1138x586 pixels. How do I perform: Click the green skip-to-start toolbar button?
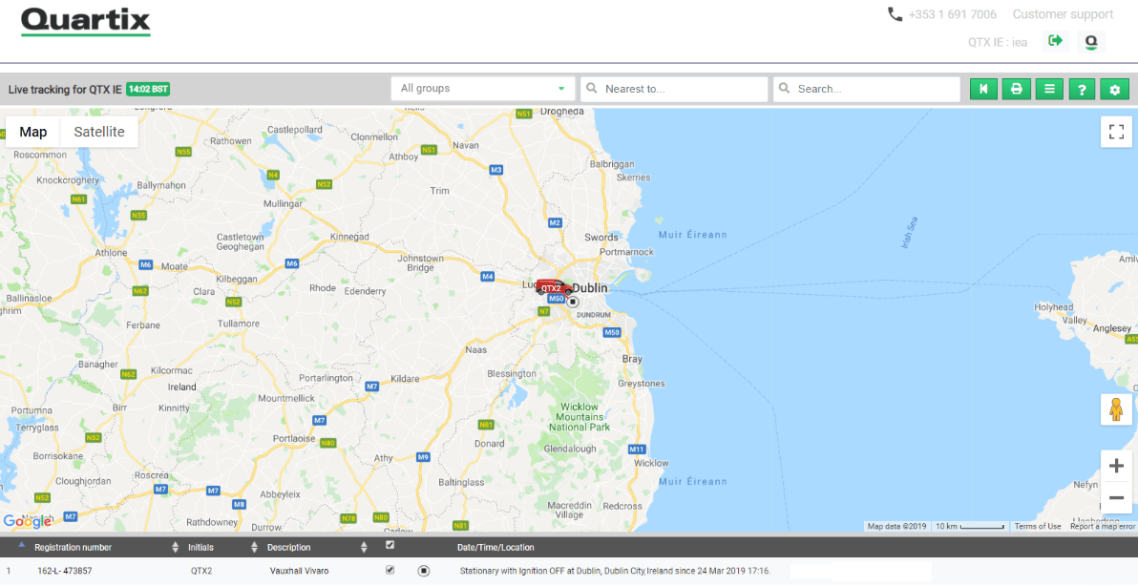pyautogui.click(x=983, y=89)
